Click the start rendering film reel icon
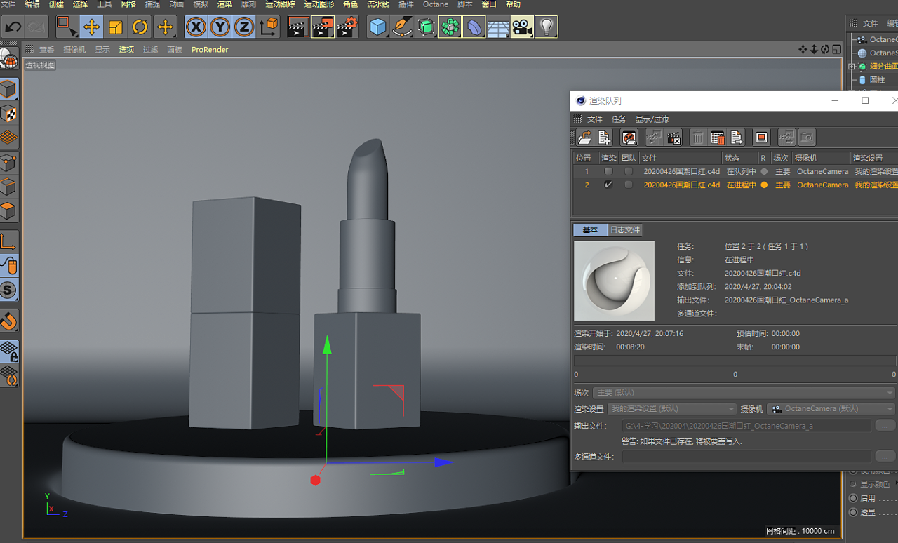 (x=629, y=138)
